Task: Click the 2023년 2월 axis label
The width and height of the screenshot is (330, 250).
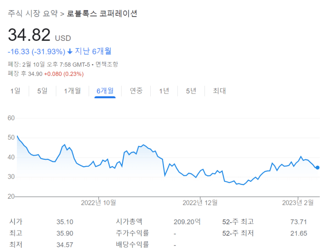Action: (x=298, y=203)
